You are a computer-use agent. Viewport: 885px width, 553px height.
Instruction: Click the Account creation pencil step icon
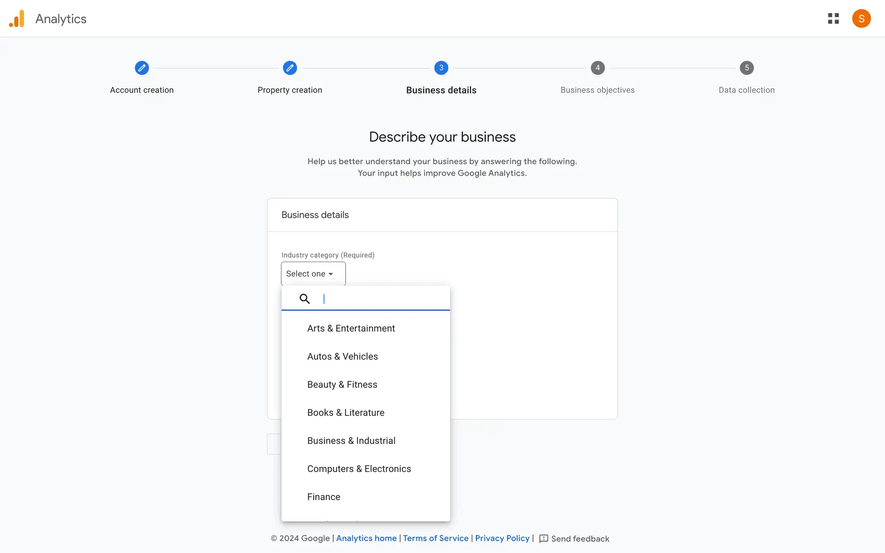click(x=142, y=68)
